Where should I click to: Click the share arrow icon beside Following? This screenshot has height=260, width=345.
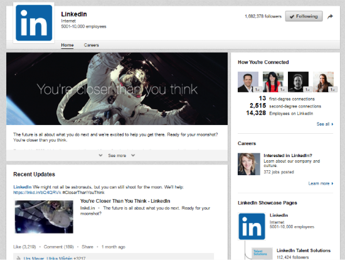[330, 16]
